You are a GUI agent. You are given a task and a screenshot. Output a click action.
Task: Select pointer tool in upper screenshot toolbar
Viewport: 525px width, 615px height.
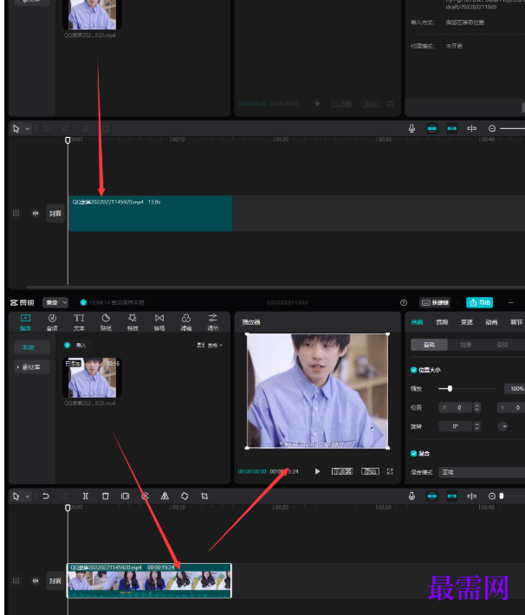pos(16,129)
